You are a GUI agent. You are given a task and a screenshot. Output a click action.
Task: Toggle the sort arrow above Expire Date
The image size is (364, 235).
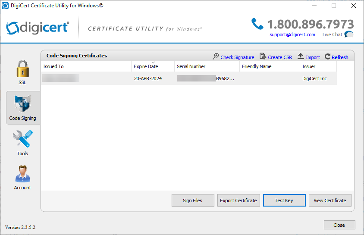click(153, 63)
